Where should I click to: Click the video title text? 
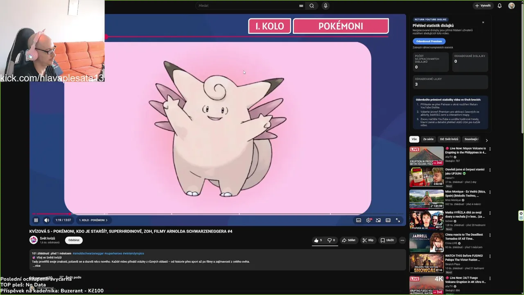pyautogui.click(x=131, y=231)
